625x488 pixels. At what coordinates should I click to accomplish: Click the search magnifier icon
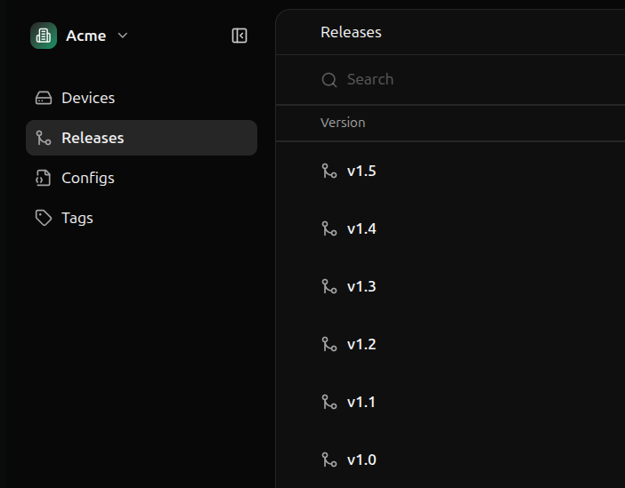[329, 80]
